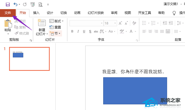Customize Quick Access Toolbar dropdown
The width and height of the screenshot is (185, 110).
click(48, 5)
